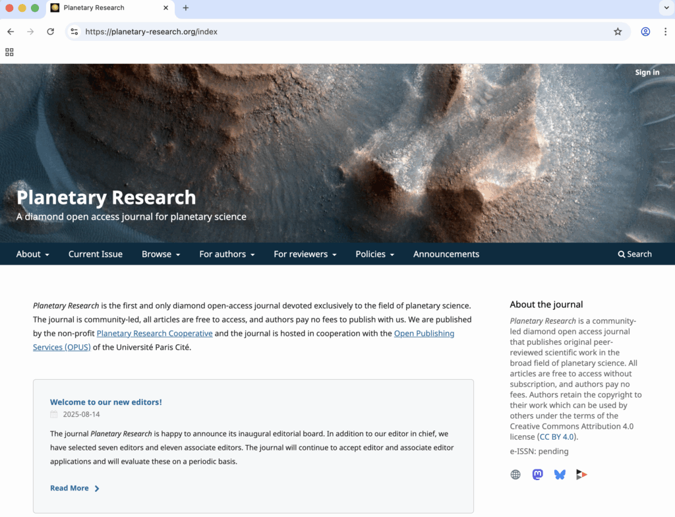Click the grid icon below the toolbar
Viewport: 675px width, 517px height.
point(9,52)
